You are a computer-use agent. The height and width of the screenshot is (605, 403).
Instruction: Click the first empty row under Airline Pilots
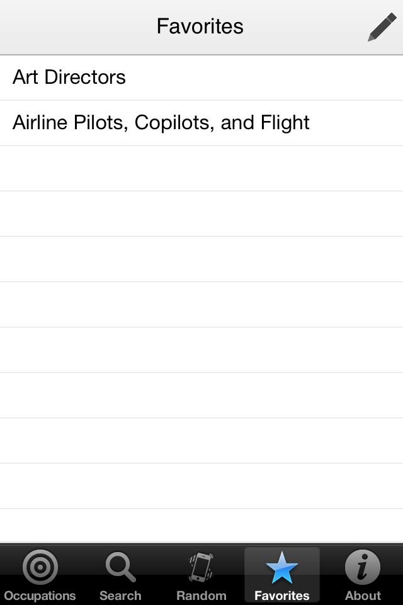pos(201,168)
